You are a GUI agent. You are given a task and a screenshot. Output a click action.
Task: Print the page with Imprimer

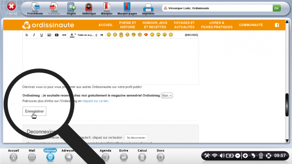[148, 9]
